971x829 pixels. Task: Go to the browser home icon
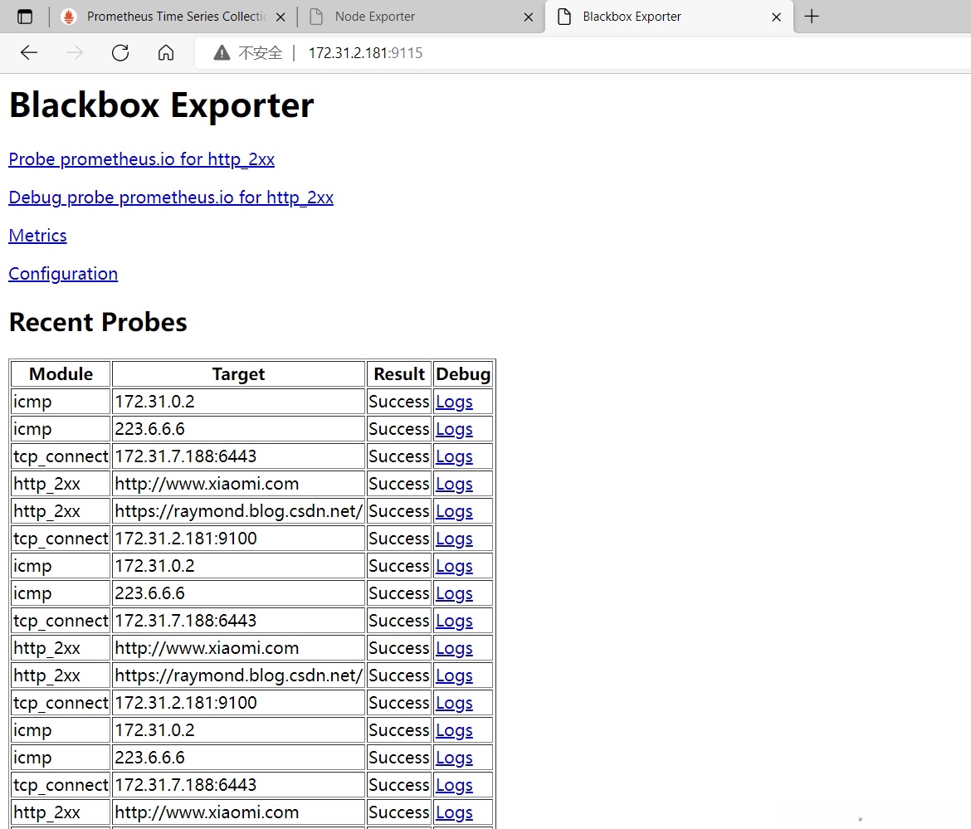165,52
